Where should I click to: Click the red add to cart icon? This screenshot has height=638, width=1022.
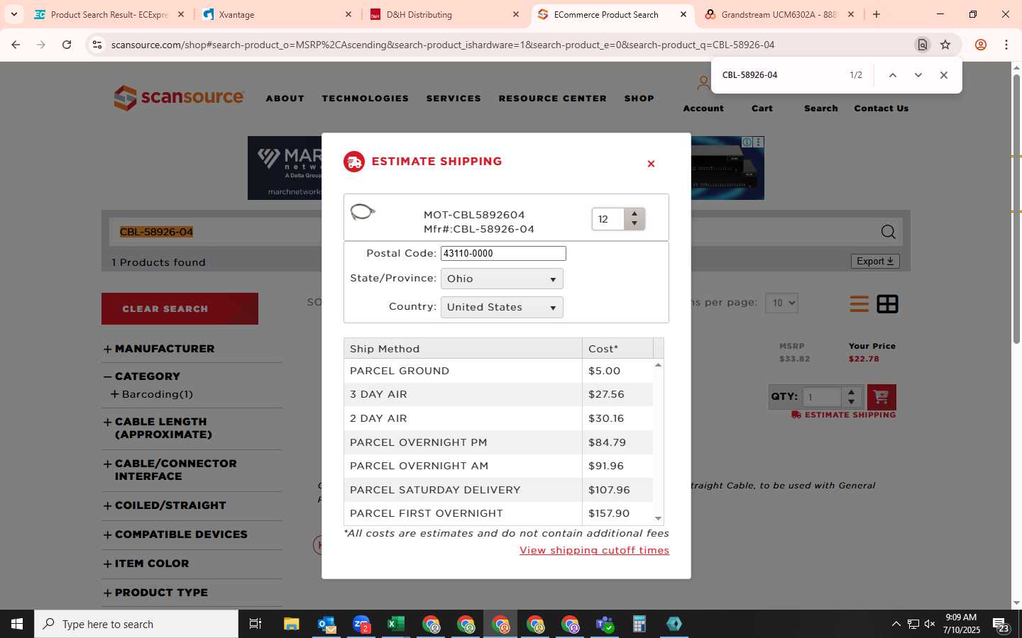pyautogui.click(x=881, y=397)
